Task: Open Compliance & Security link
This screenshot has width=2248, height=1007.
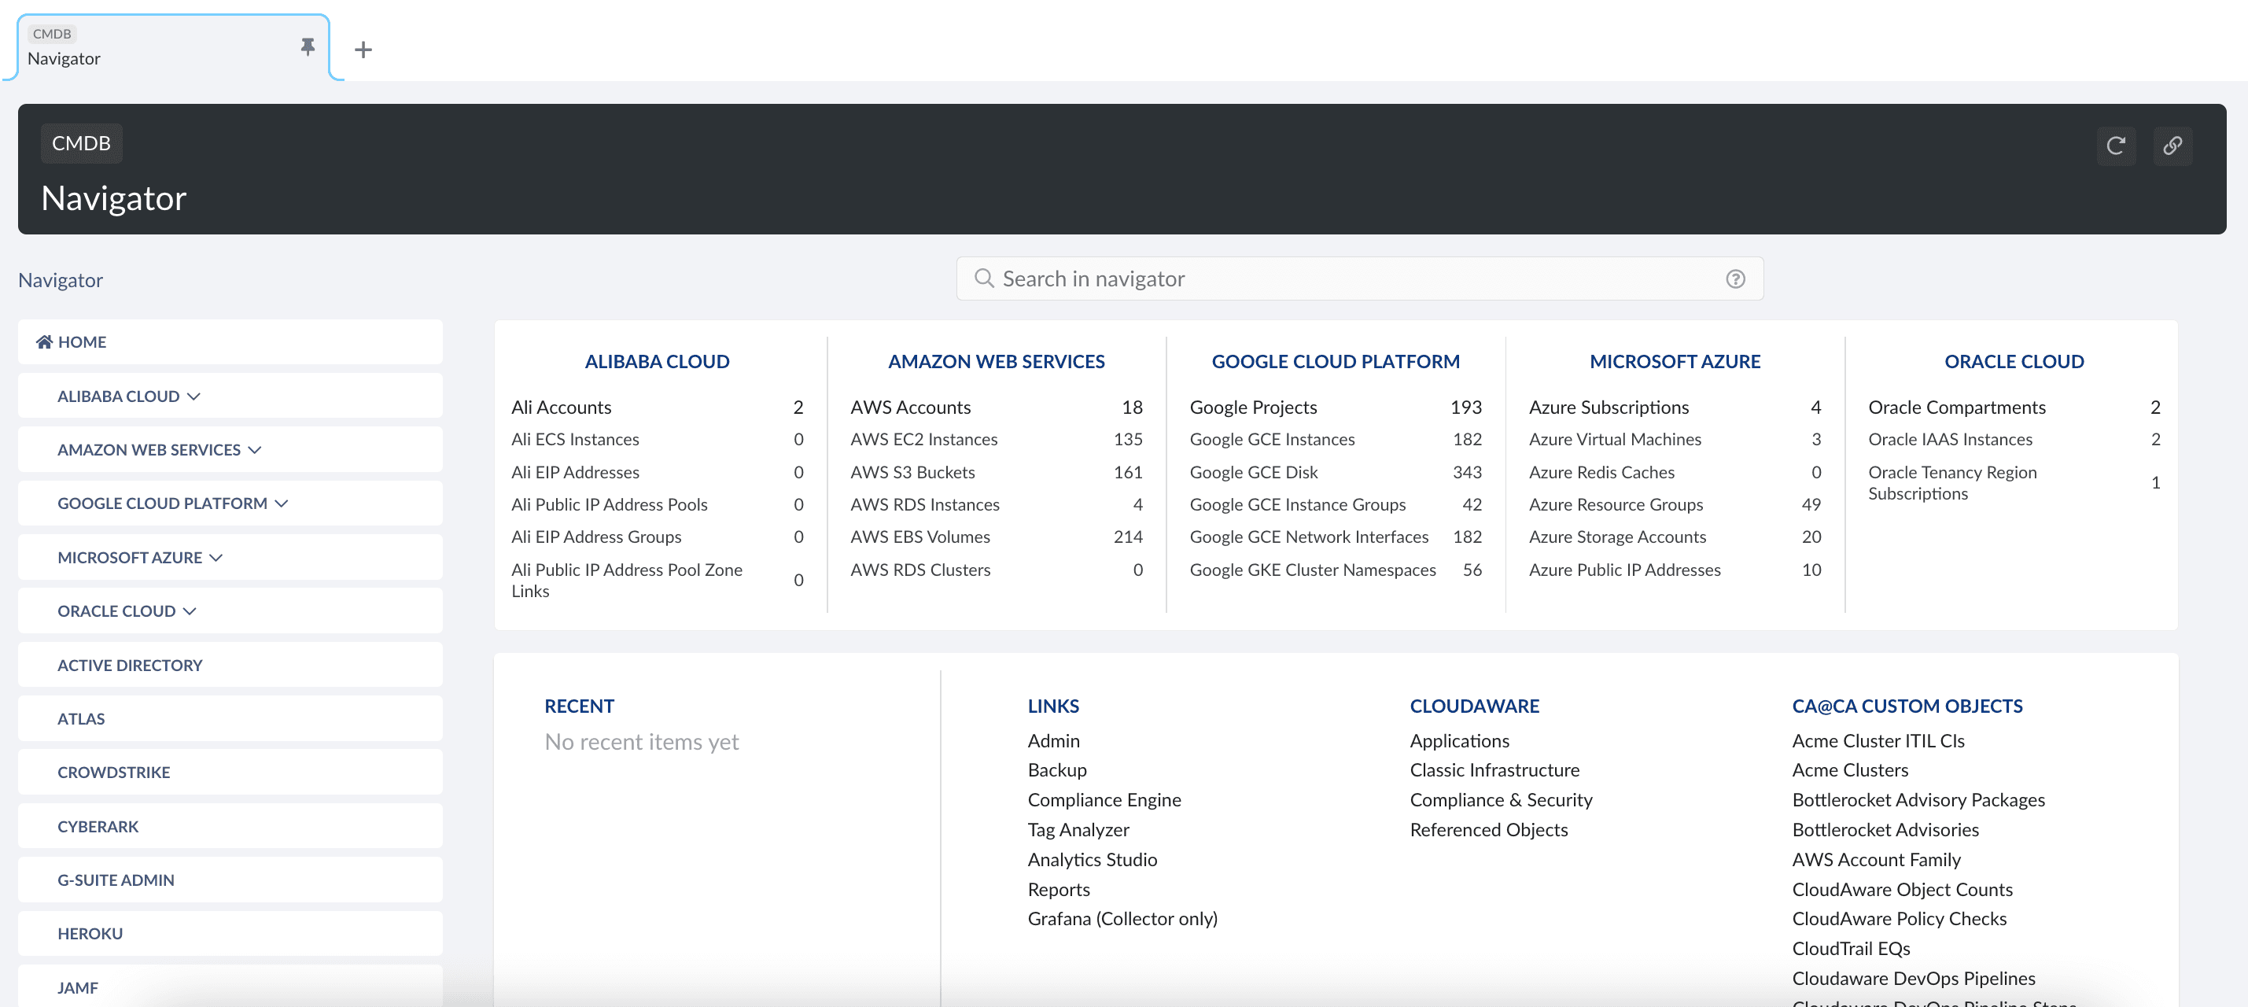Action: click(1501, 800)
